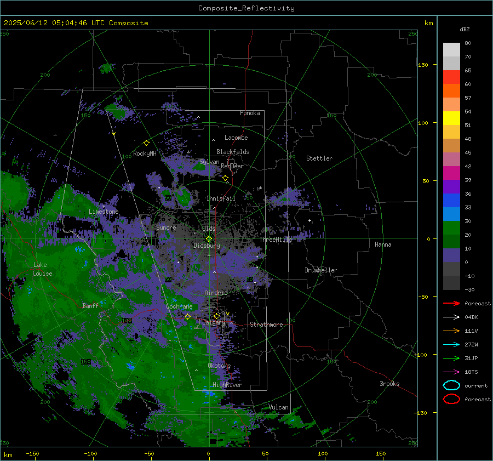Click the Lacombe label
This screenshot has height=461, width=493.
click(236, 138)
